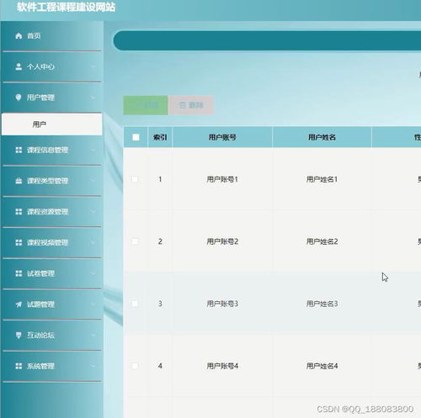
Task: Check the checkbox for row 用户账号4
Action: (x=135, y=366)
